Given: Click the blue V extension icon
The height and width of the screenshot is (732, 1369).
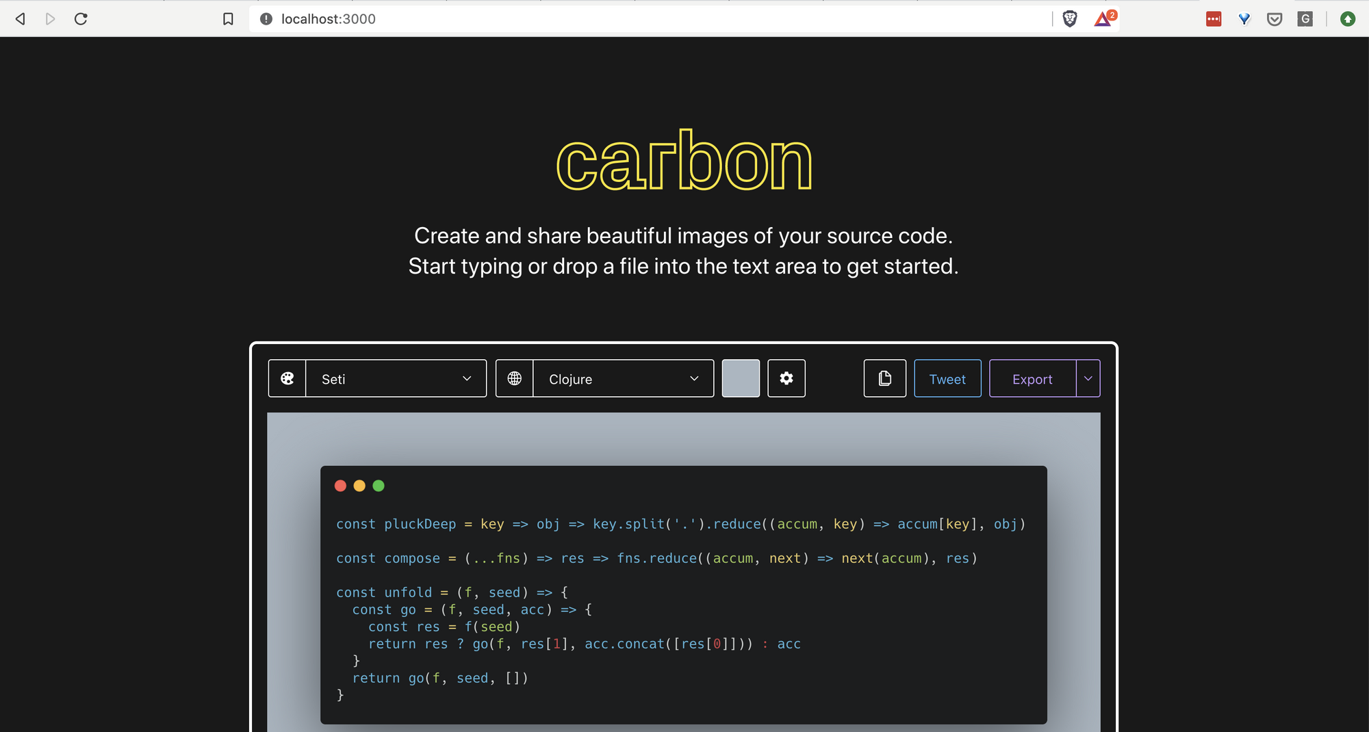Looking at the screenshot, I should pyautogui.click(x=1244, y=19).
